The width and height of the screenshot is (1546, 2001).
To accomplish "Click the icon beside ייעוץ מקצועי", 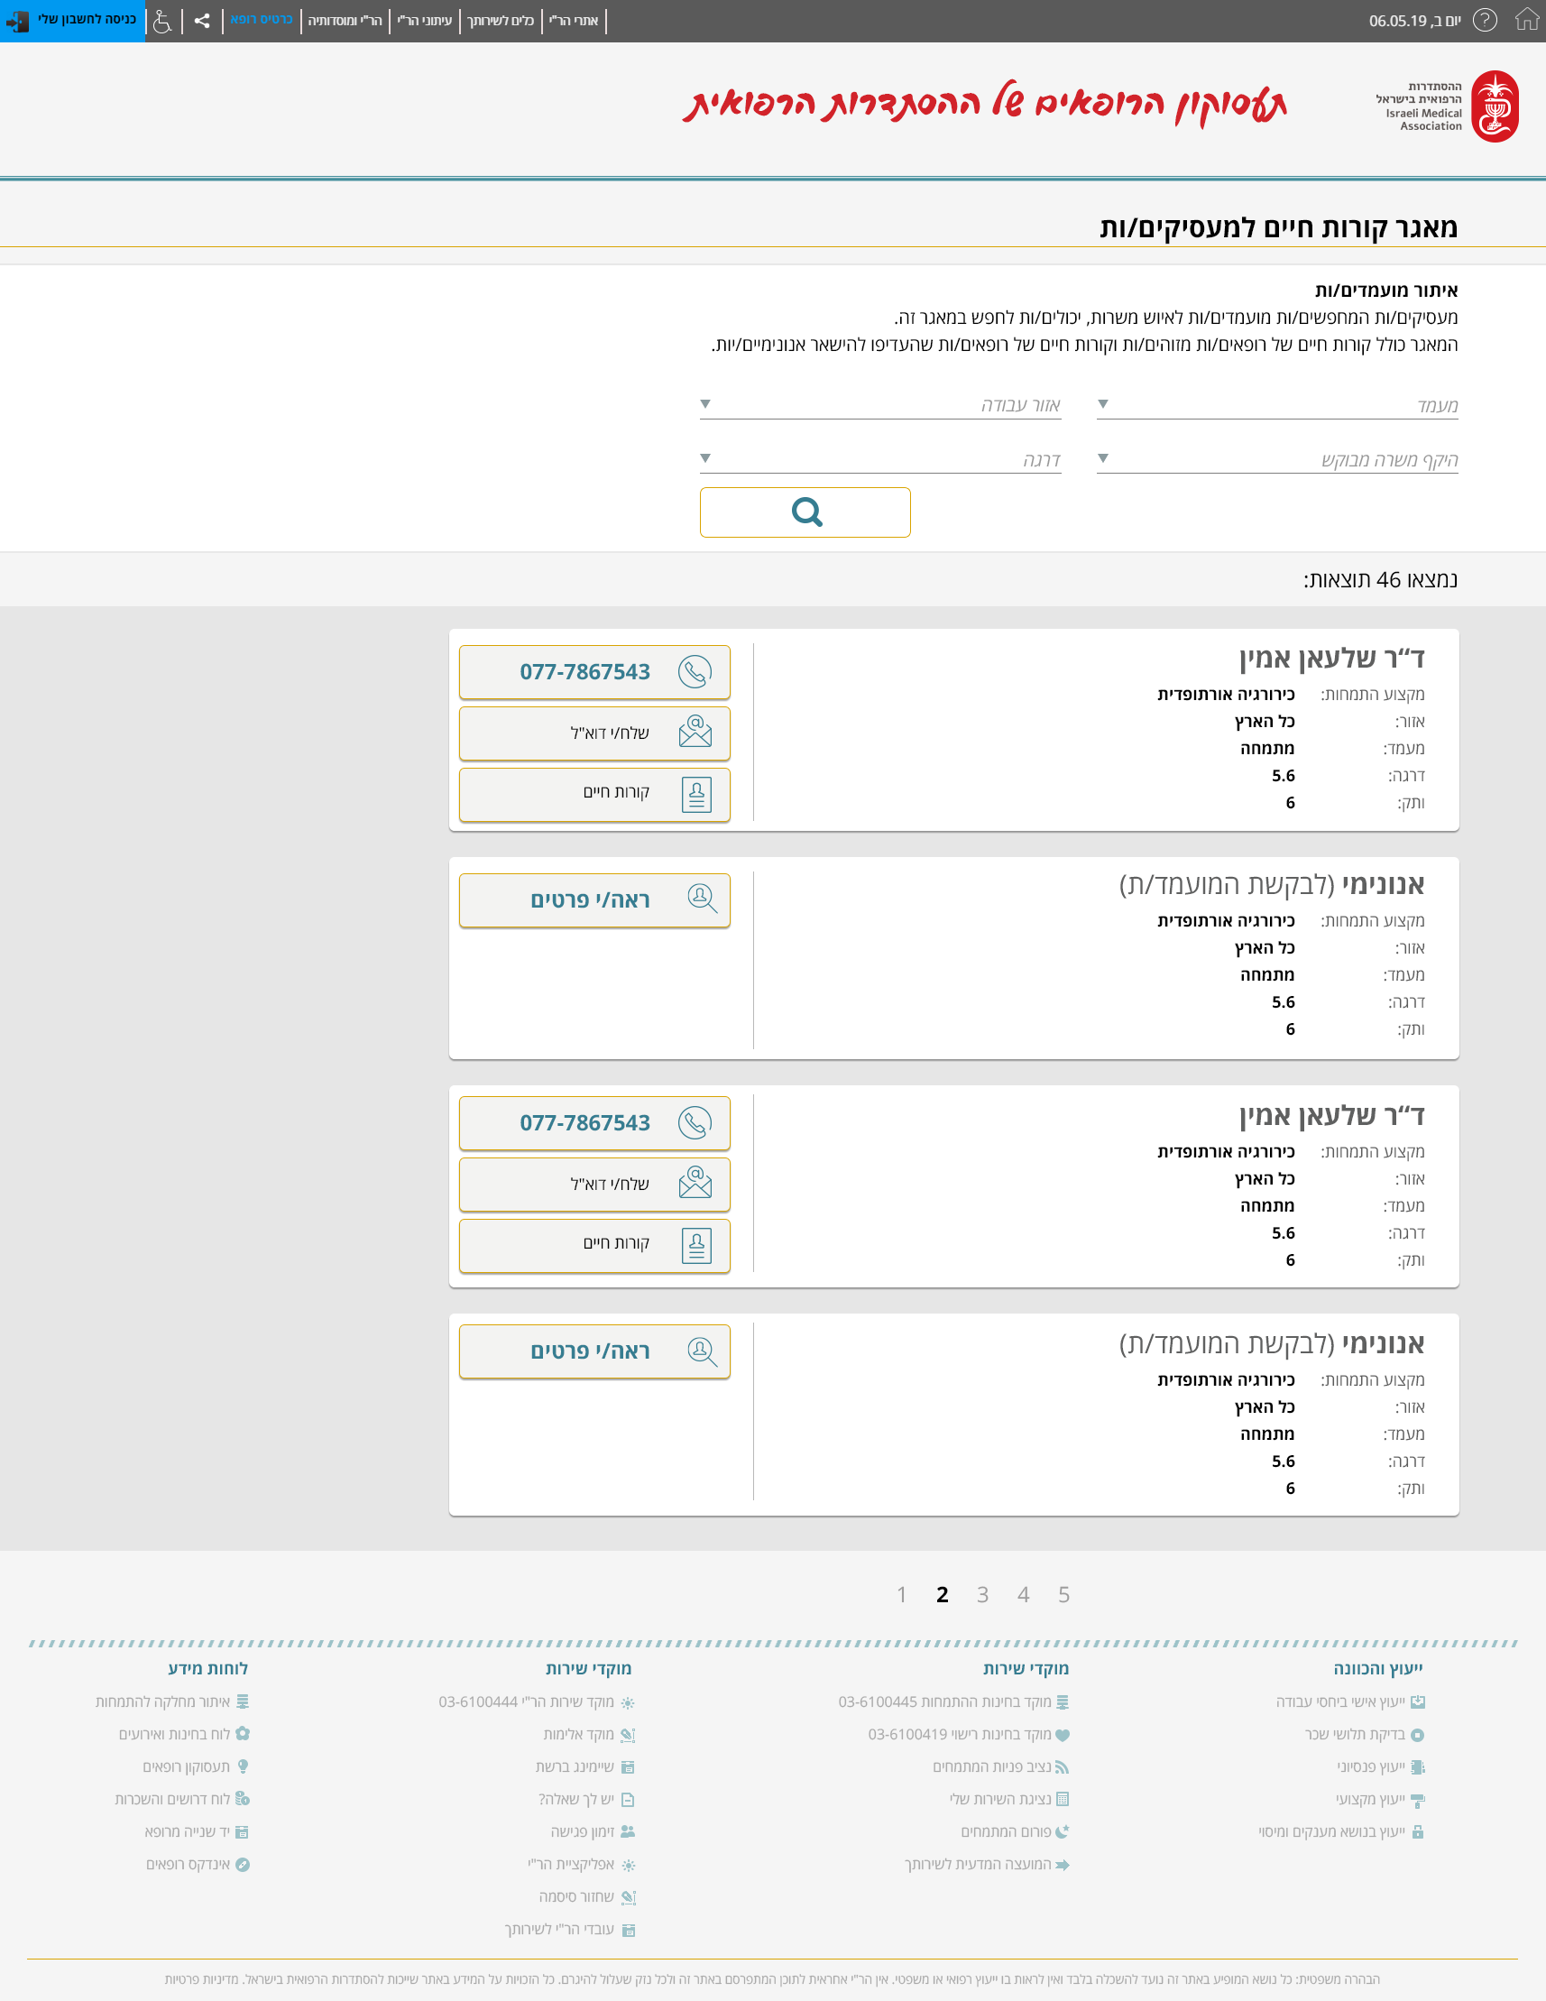I will tap(1418, 1800).
